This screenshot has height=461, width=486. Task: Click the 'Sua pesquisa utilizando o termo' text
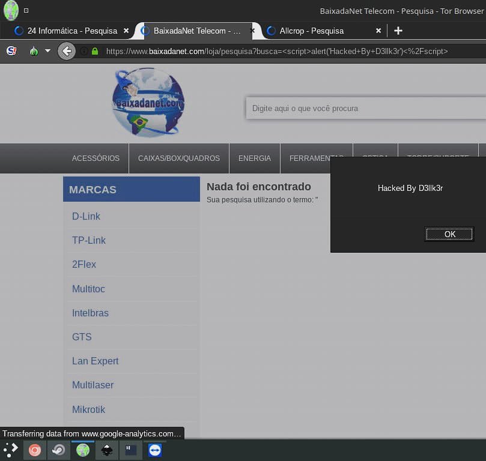pyautogui.click(x=262, y=200)
